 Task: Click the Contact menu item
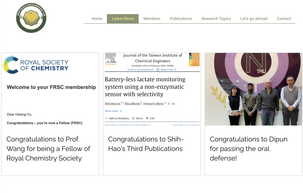tap(284, 19)
